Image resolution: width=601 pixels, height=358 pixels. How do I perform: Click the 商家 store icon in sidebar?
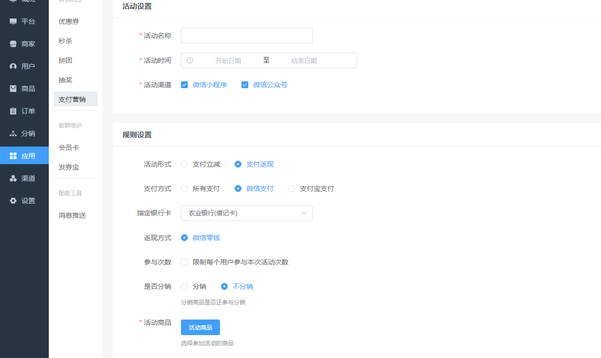13,44
